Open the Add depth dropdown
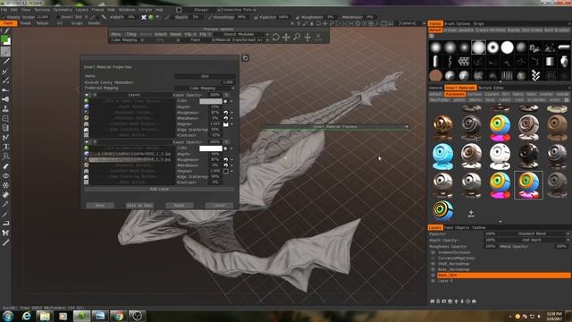572x322 pixels. [x=533, y=240]
